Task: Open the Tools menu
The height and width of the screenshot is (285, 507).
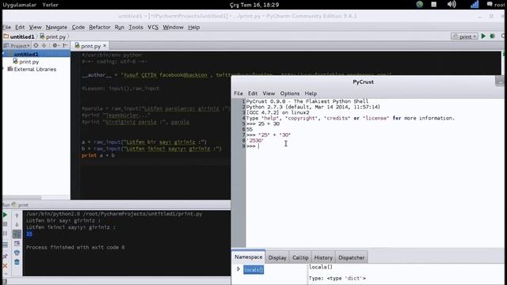Action: [x=135, y=27]
